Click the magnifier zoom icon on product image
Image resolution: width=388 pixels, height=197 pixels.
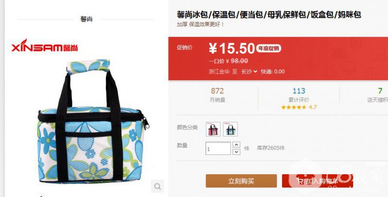[x=158, y=186]
